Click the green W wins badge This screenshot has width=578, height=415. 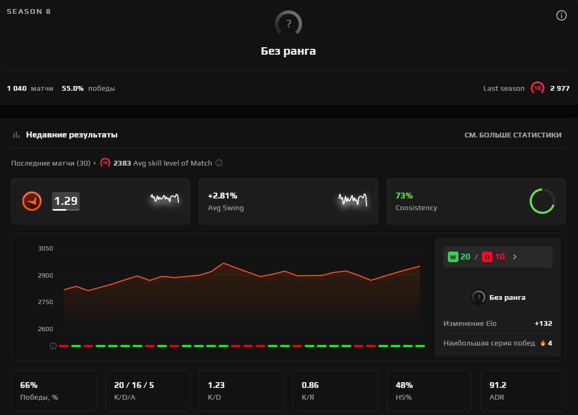(x=453, y=257)
